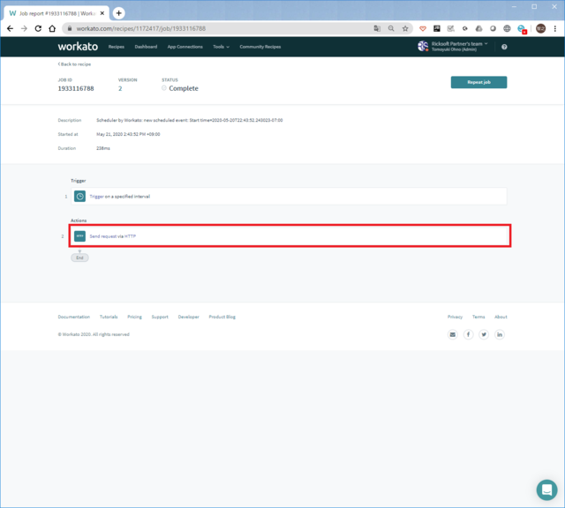Click the HTTP action step icon
This screenshot has height=508, width=565.
pyautogui.click(x=79, y=235)
